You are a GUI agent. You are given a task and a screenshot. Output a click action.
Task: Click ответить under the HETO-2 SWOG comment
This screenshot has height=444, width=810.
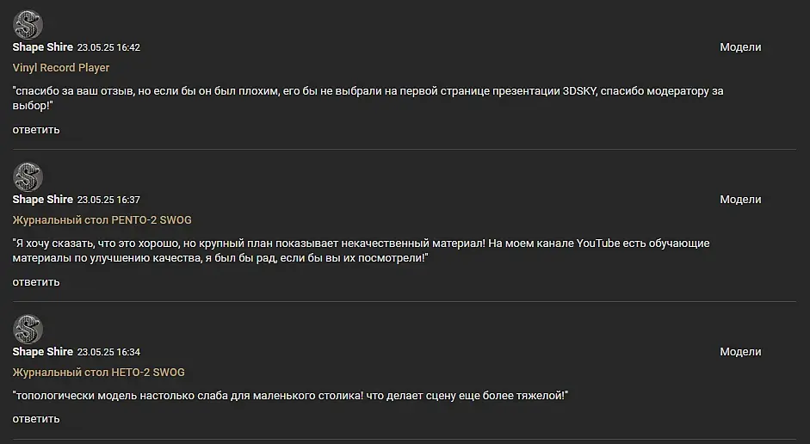[36, 419]
